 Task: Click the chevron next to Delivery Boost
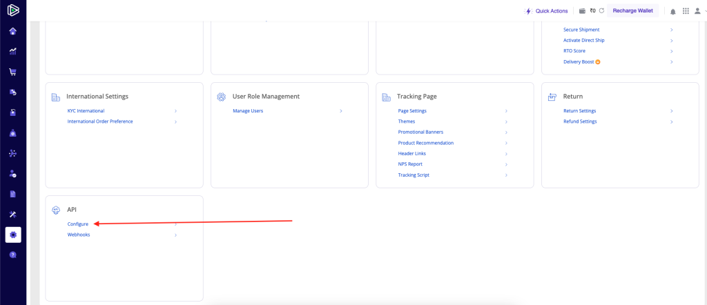click(x=671, y=61)
